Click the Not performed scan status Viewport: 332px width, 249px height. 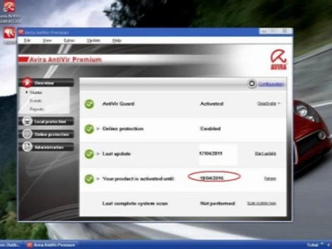(x=218, y=203)
